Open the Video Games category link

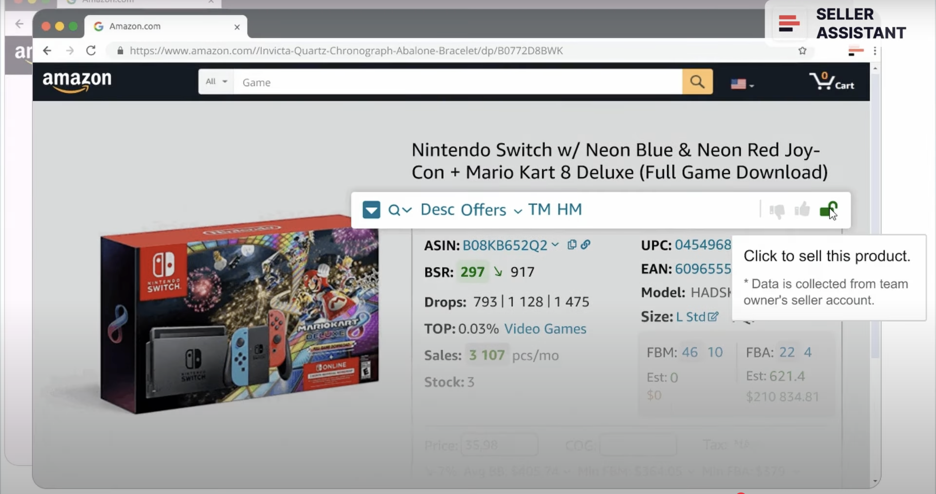tap(545, 329)
